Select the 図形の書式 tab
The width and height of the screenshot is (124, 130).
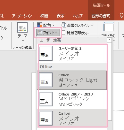tap(101, 16)
